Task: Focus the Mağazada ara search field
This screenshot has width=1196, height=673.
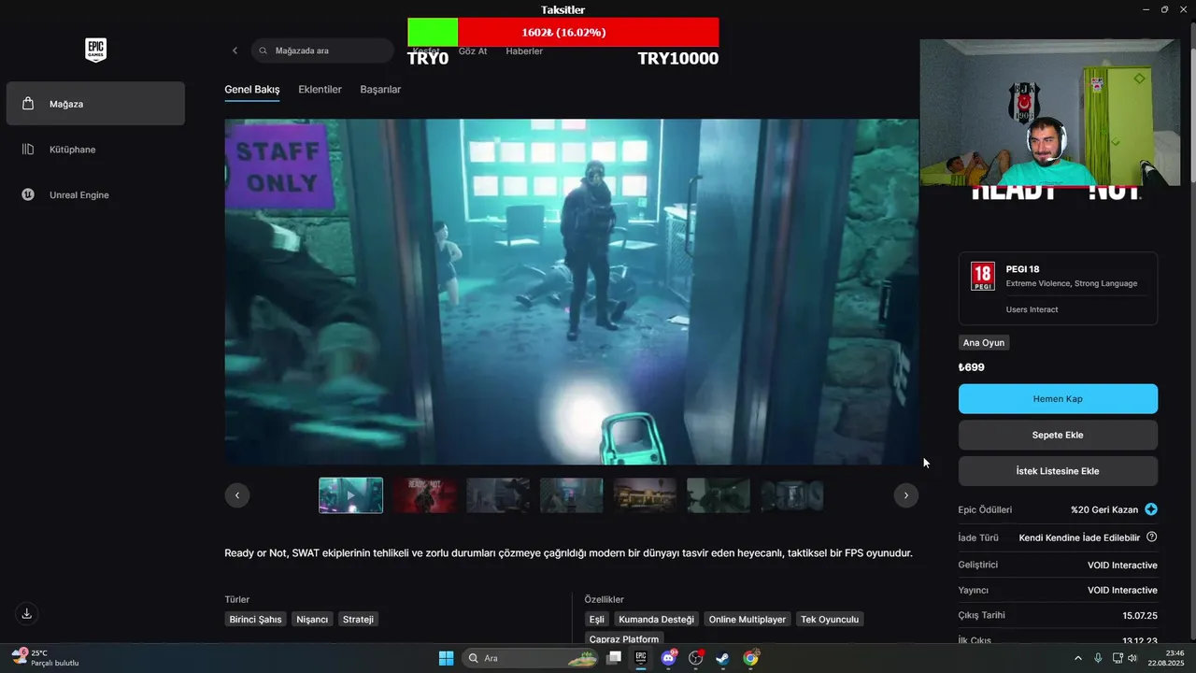Action: click(x=322, y=50)
